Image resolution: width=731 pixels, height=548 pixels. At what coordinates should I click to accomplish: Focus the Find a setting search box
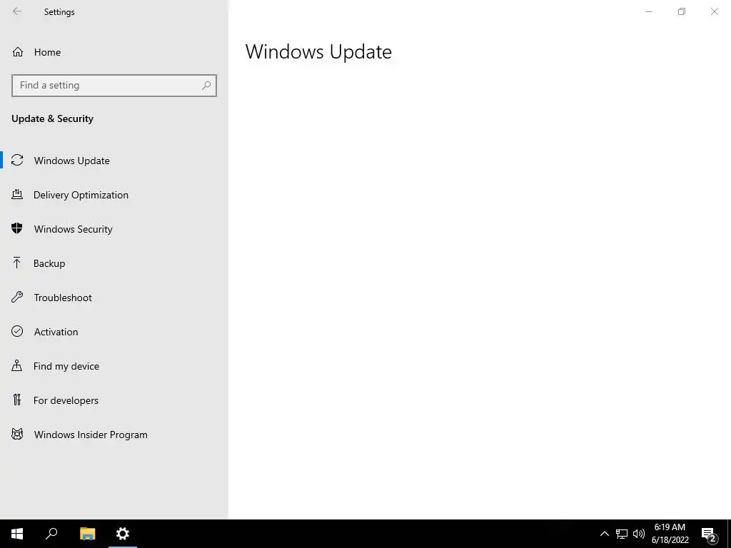coord(114,86)
